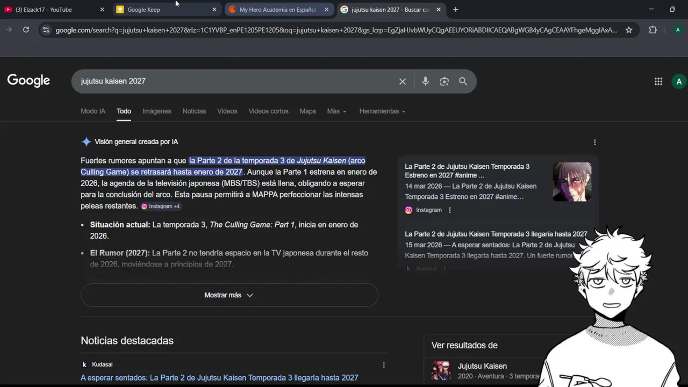Select the Noticias search tab
This screenshot has height=387, width=688.
(194, 111)
